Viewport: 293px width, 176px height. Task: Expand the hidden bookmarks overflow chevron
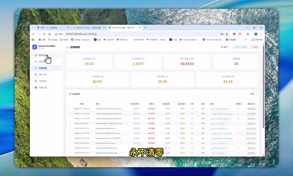246,40
